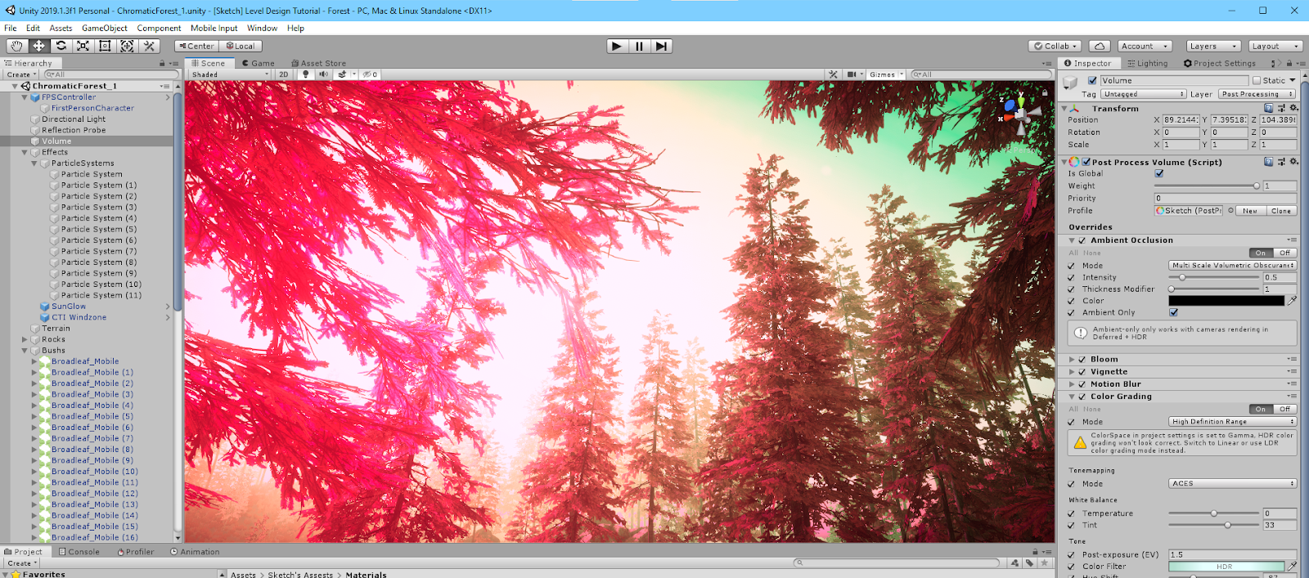
Task: Open Cloud services panel
Action: point(1100,46)
